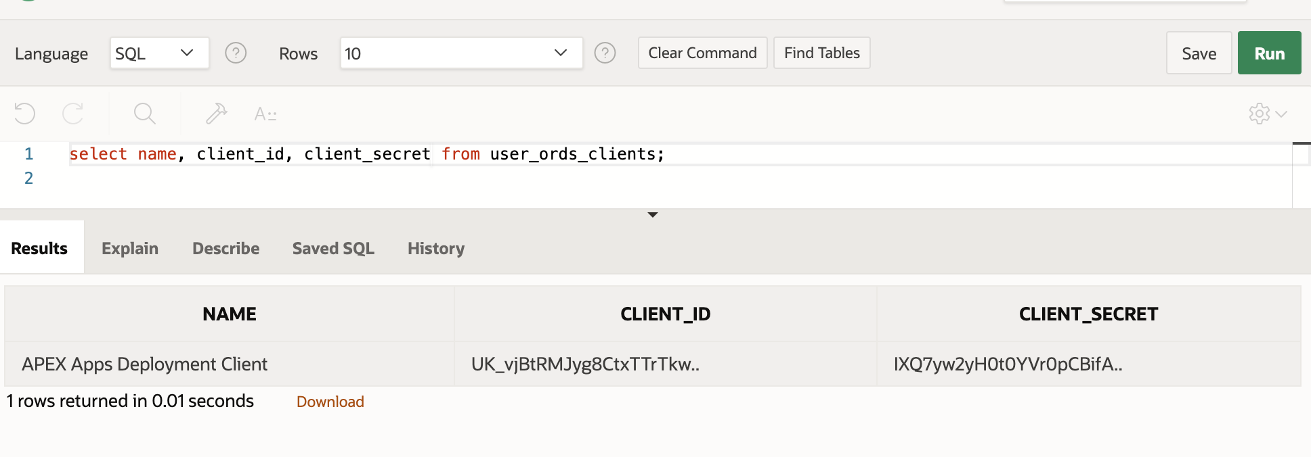Switch to the Explain tab
1311x457 pixels.
130,249
